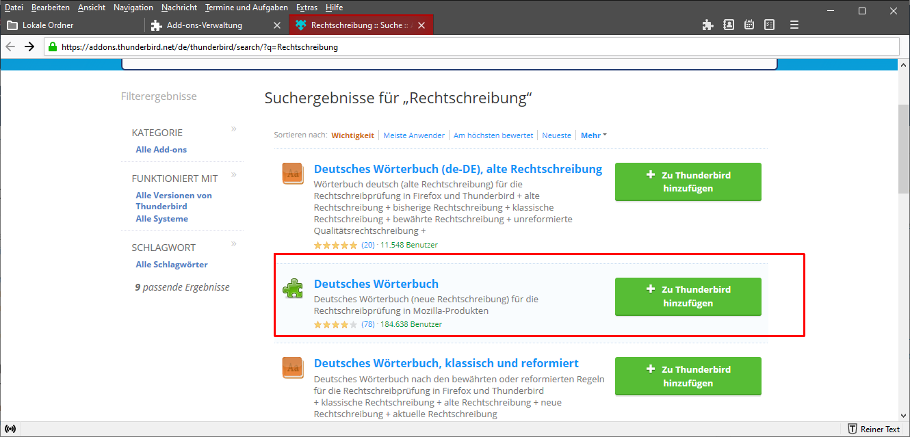Open the Tasks toolbar icon
910x437 pixels.
[769, 25]
